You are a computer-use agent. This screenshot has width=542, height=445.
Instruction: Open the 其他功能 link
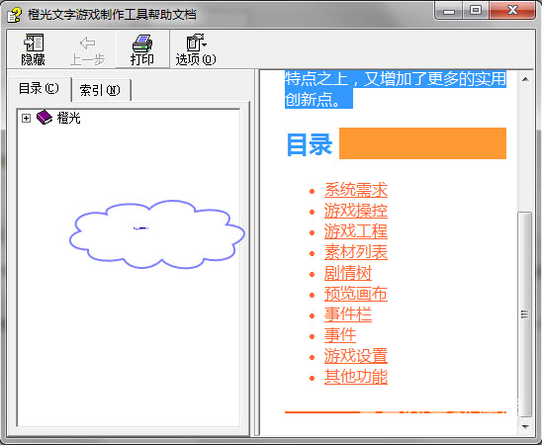(x=356, y=377)
